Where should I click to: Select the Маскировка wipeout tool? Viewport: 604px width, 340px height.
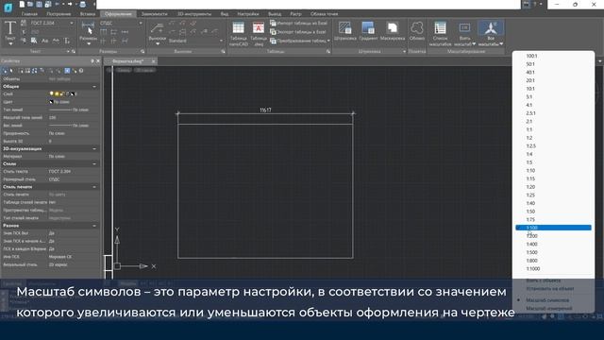click(393, 31)
